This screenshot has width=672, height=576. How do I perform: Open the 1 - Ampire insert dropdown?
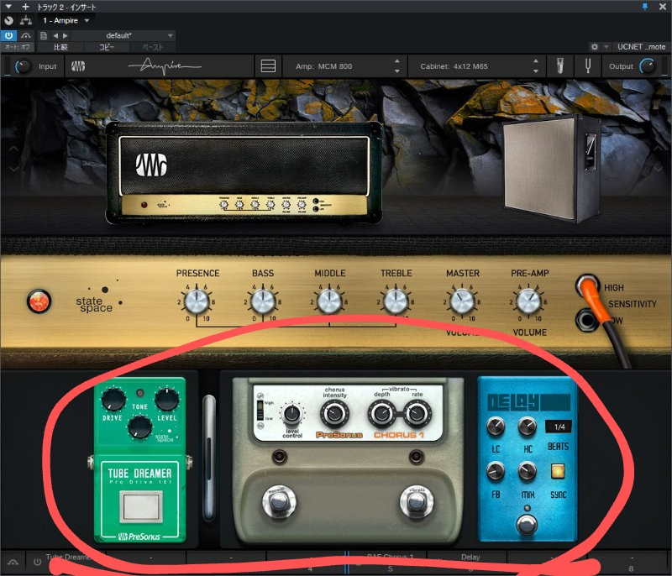pyautogui.click(x=66, y=20)
